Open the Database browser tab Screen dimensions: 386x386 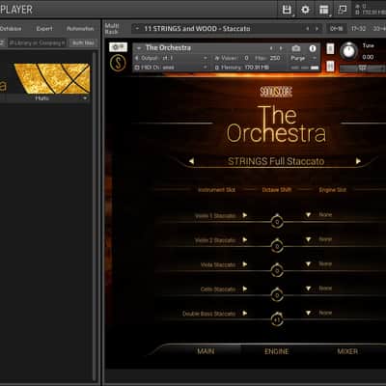pyautogui.click(x=11, y=29)
